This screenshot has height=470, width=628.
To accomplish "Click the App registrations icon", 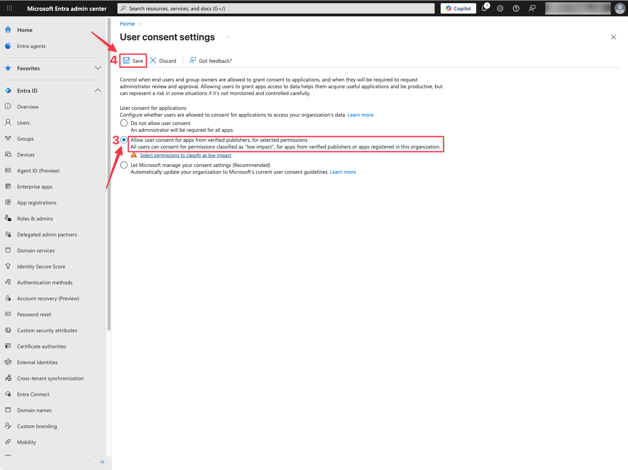I will click(8, 202).
